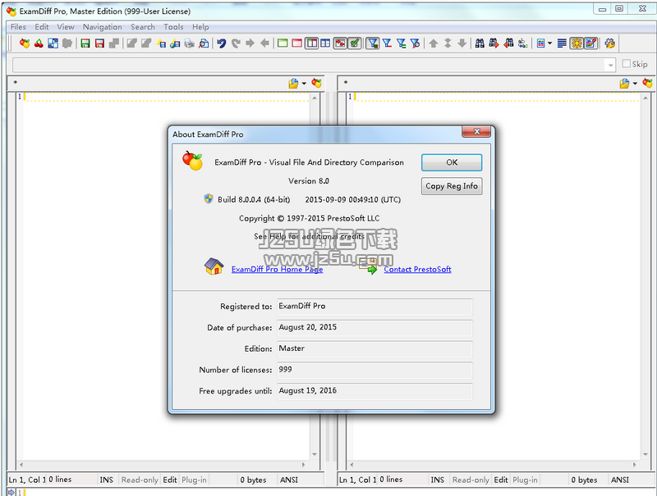The image size is (657, 496).
Task: Open print preview magnifier page icon
Action: click(204, 43)
